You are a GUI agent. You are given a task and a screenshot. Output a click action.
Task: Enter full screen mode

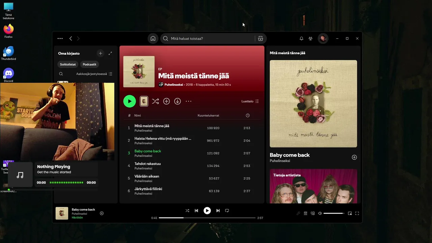[357, 213]
